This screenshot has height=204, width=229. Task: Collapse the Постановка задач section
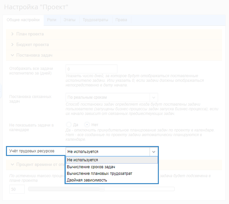click(34, 55)
